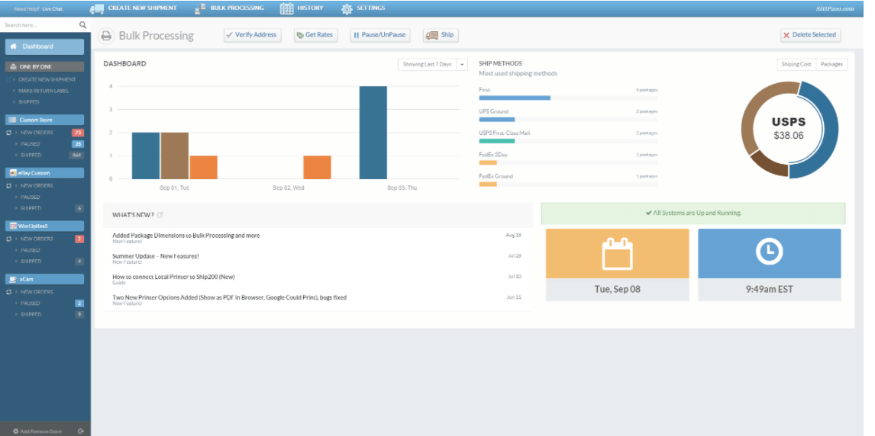Click the '9:49am EST' time label
This screenshot has height=436, width=875.
click(x=769, y=290)
